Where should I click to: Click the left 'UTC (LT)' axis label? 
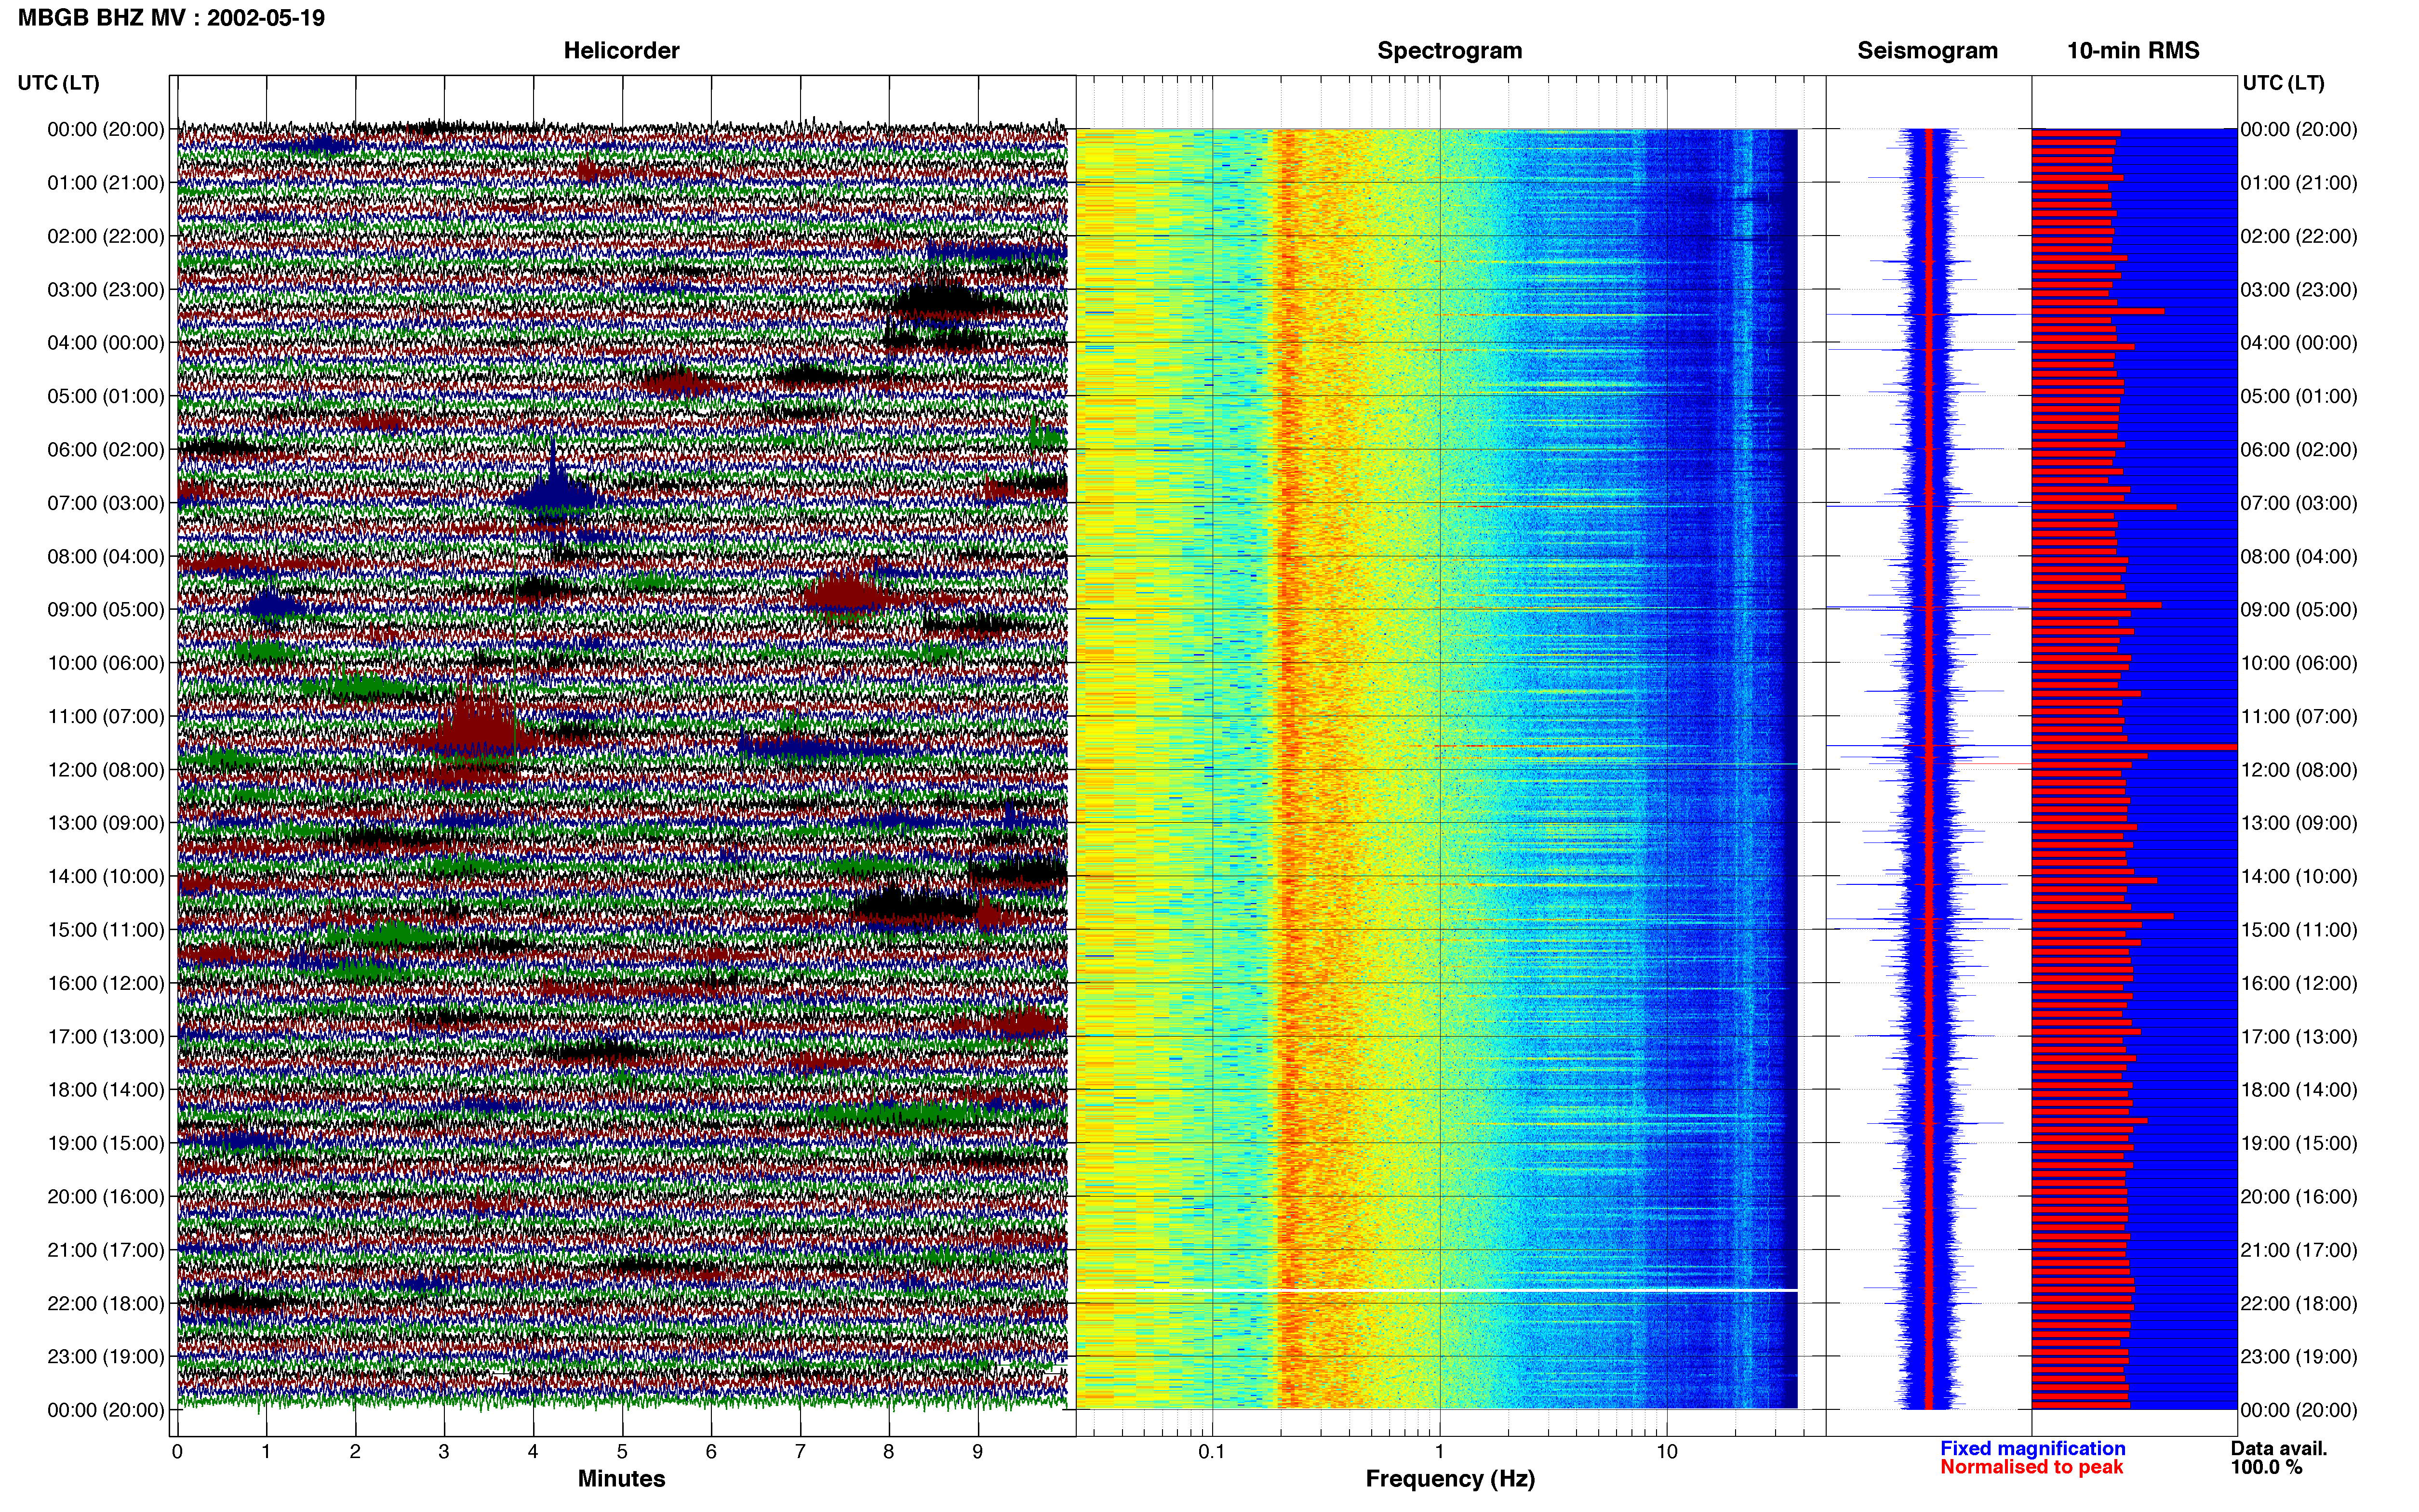click(x=58, y=82)
